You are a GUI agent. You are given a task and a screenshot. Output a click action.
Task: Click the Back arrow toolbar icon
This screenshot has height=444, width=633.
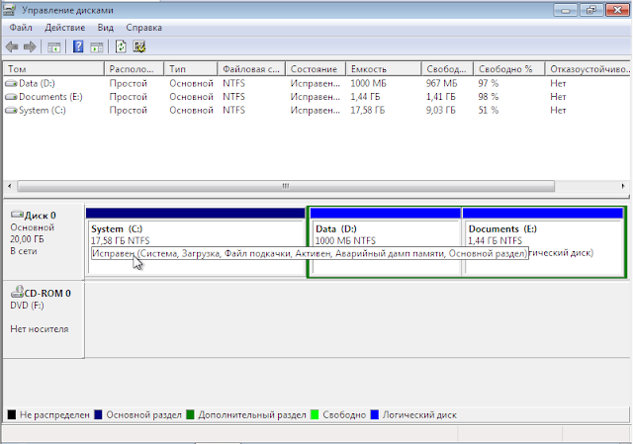pyautogui.click(x=12, y=47)
